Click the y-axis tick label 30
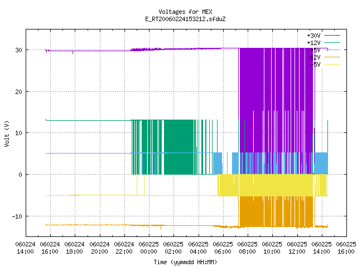 click(x=18, y=50)
